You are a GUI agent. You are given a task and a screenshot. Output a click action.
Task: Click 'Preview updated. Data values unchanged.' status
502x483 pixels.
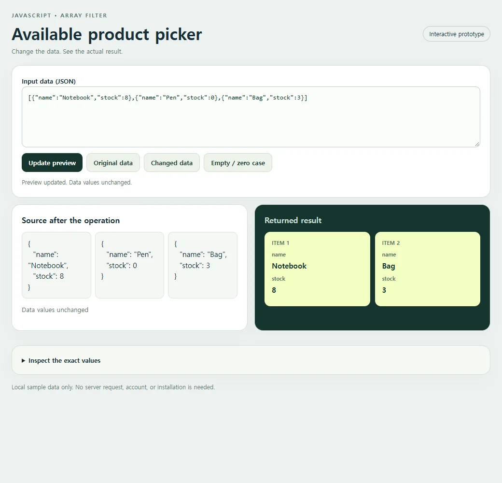77,182
